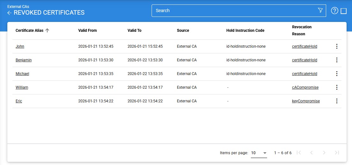The width and height of the screenshot is (352, 165).
Task: Open the three-dot menu for Michael
Action: click(336, 74)
